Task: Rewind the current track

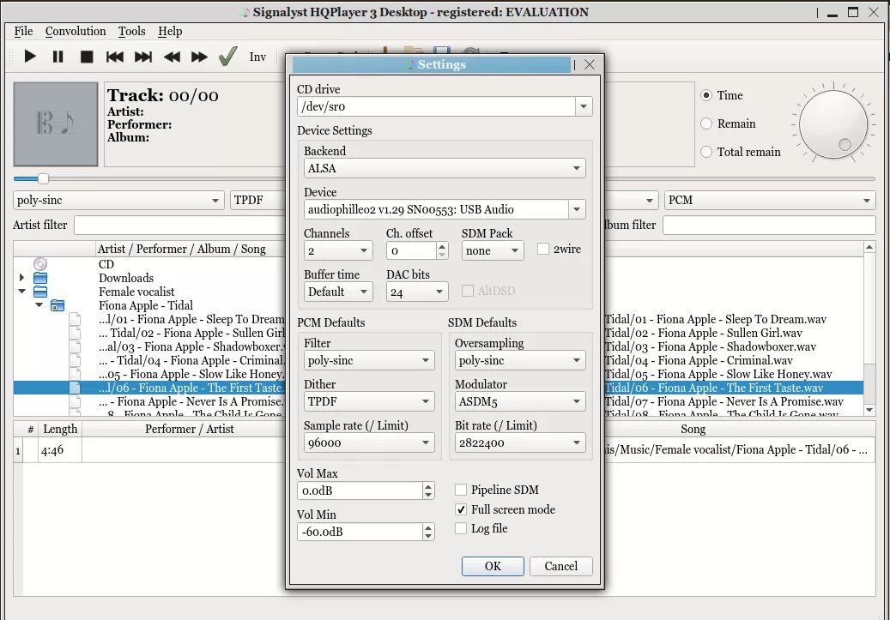Action: (x=172, y=56)
